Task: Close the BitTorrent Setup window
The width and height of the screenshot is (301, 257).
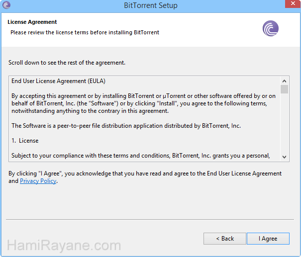Action: pyautogui.click(x=293, y=3)
